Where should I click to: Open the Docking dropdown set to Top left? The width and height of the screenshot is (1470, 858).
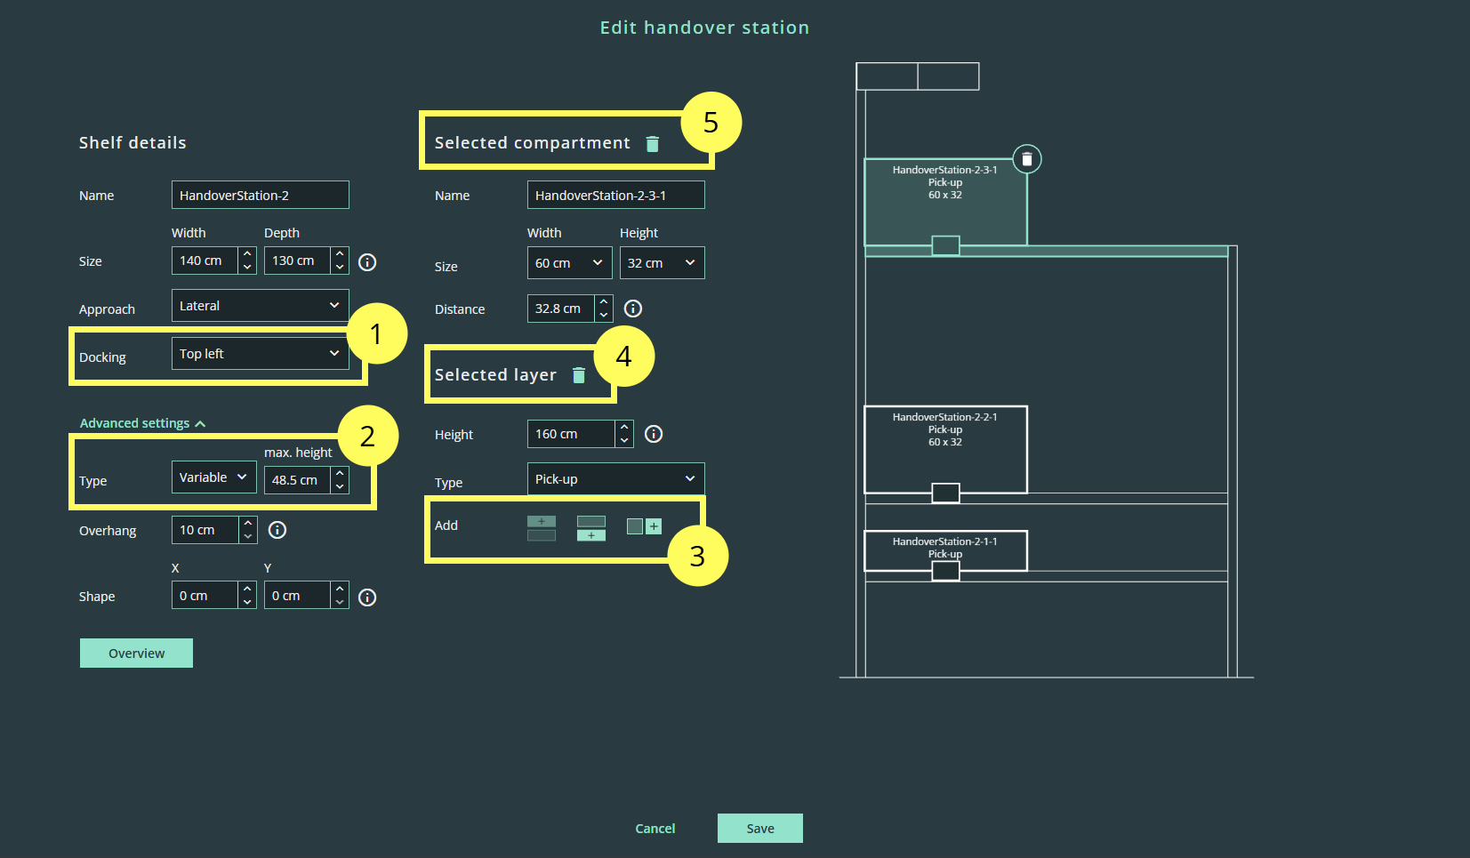[260, 354]
